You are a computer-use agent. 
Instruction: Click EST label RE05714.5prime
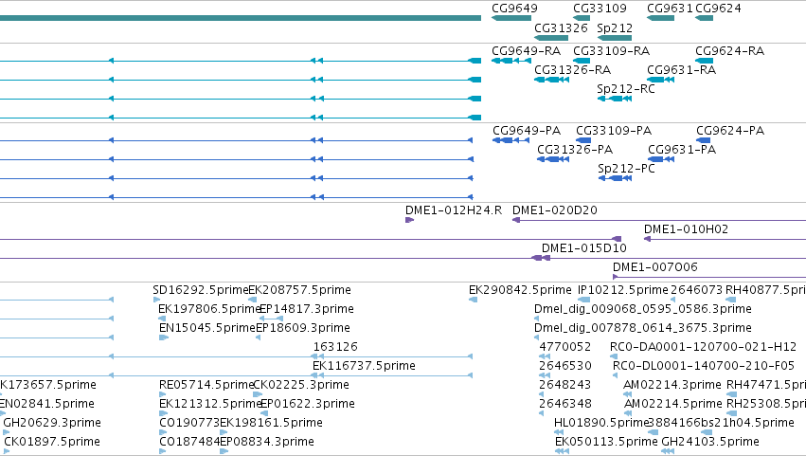click(x=206, y=385)
